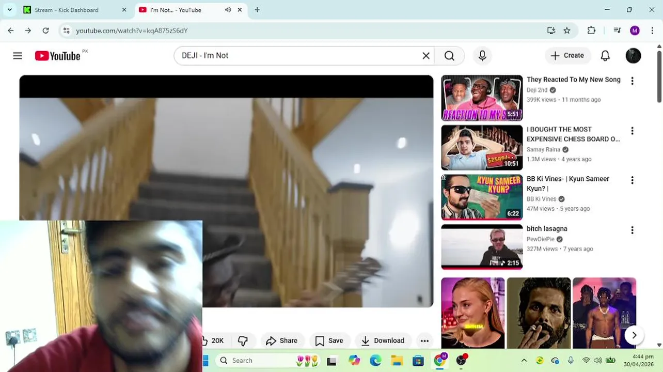Open more actions for the video
Viewport: 663px width, 372px height.
point(424,340)
